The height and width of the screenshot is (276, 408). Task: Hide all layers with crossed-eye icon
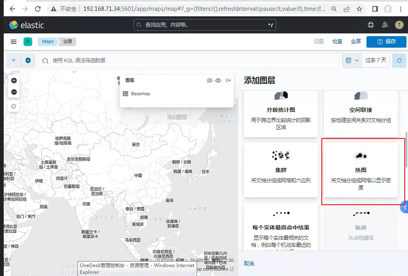click(210, 80)
